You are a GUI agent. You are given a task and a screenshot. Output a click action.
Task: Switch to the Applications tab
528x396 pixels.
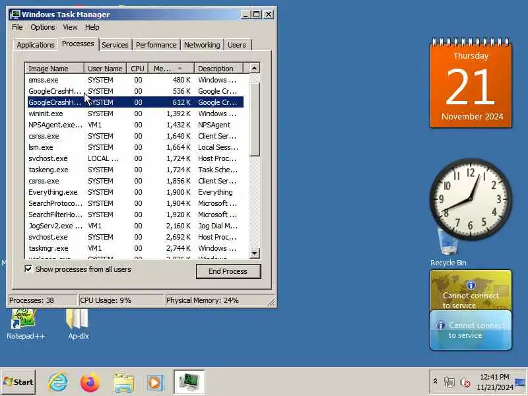tap(36, 45)
